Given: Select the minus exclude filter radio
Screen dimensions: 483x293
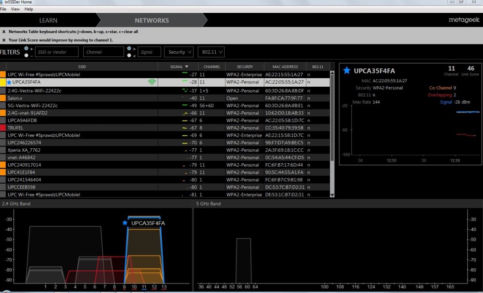Looking at the screenshot, I should tap(27, 56).
